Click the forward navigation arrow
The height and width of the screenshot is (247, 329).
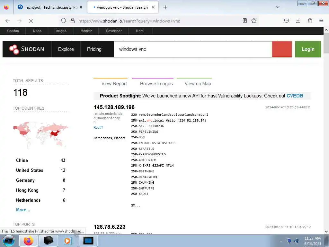[x=19, y=21]
